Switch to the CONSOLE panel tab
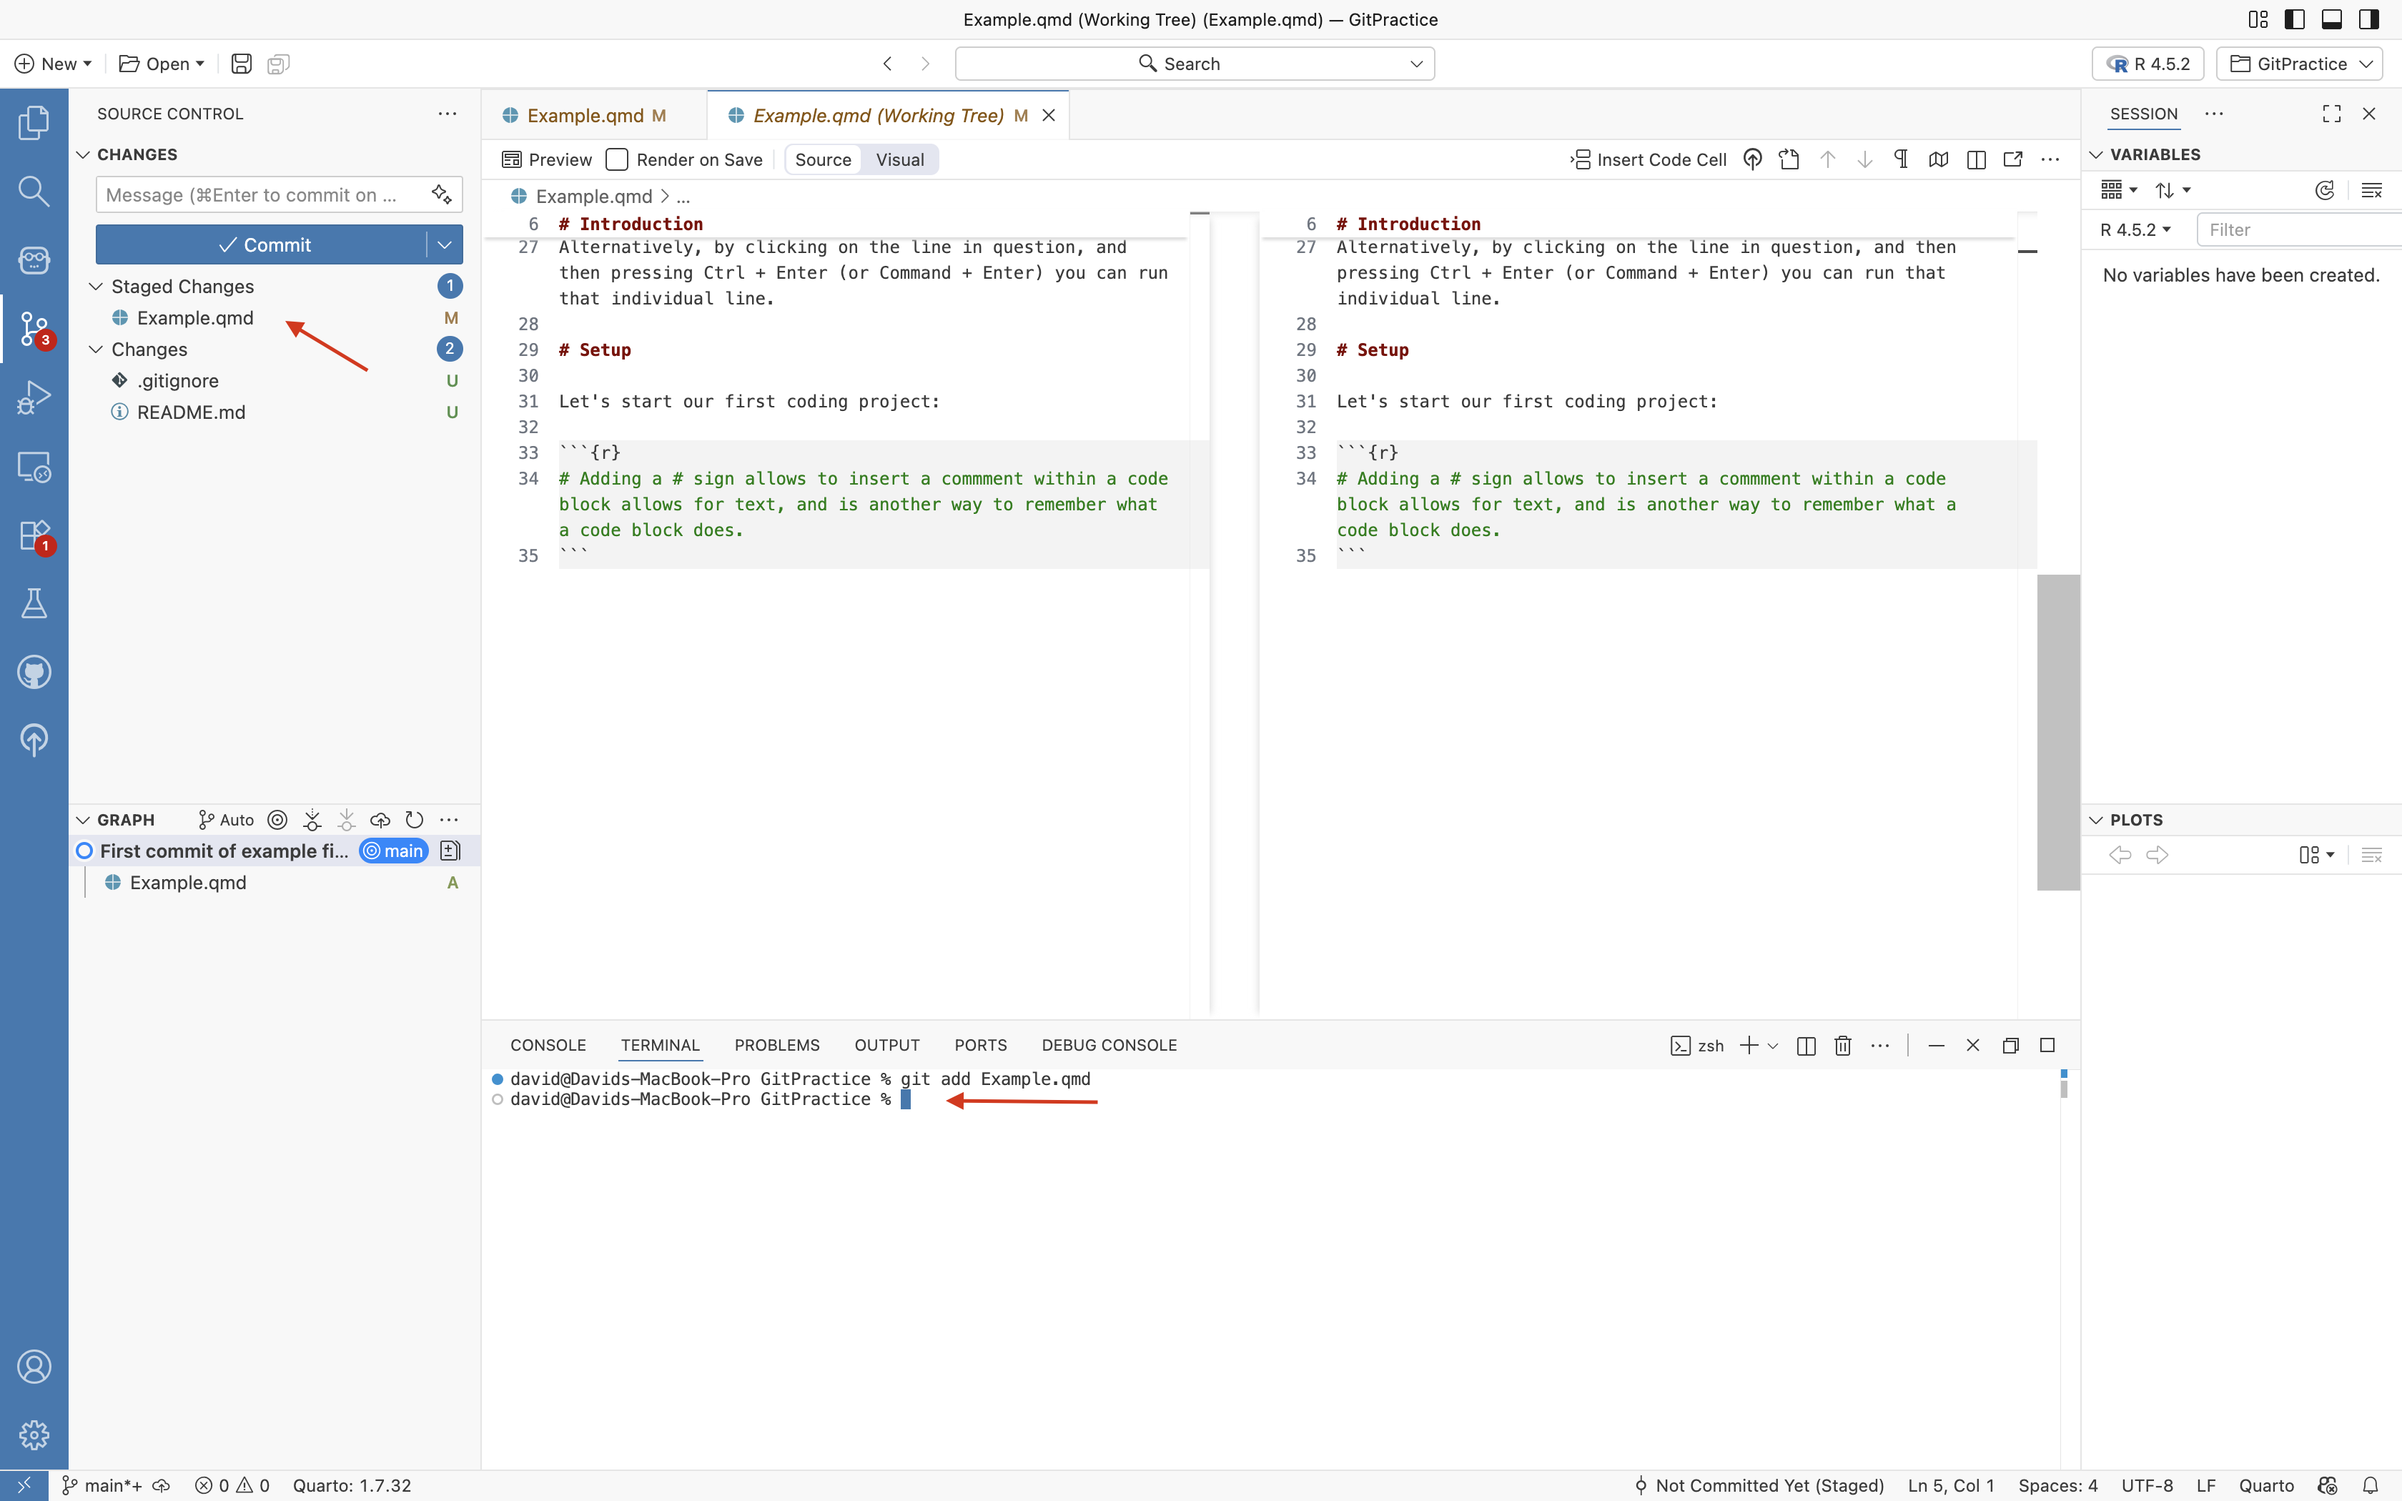 click(548, 1045)
